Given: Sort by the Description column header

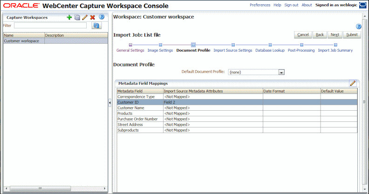Looking at the screenshot, I should pyautogui.click(x=76, y=35).
